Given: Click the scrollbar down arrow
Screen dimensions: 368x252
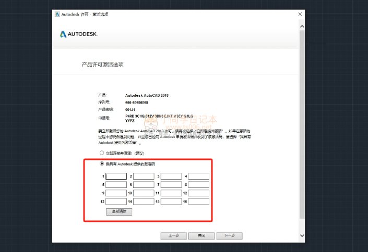Looking at the screenshot, I should (302, 236).
